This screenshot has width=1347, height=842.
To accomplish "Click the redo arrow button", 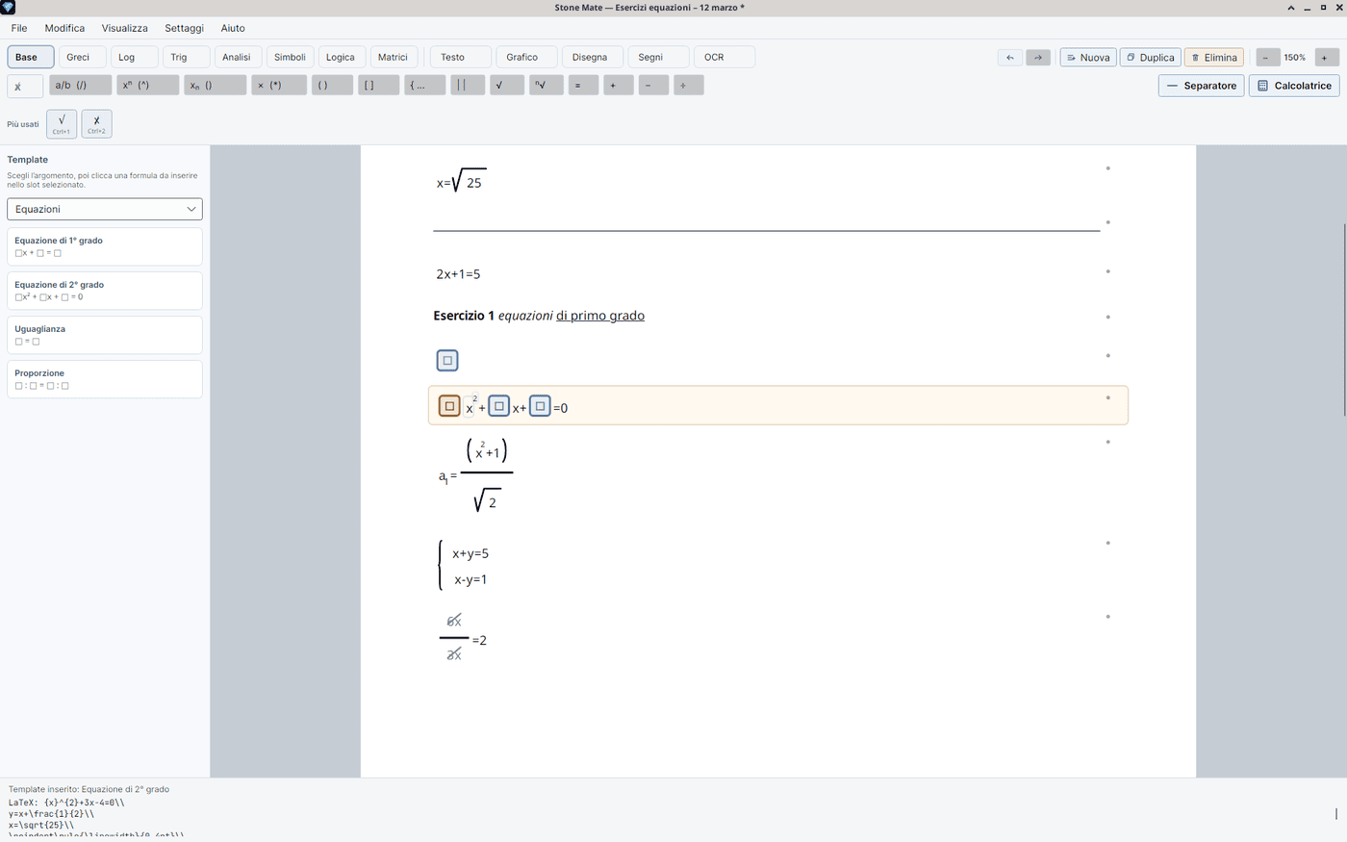I will click(x=1038, y=58).
